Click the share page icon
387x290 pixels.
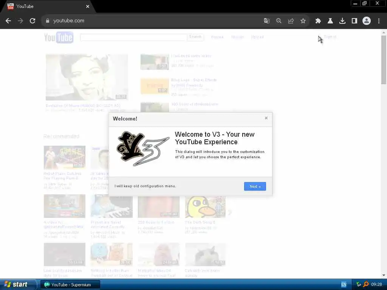click(x=291, y=21)
